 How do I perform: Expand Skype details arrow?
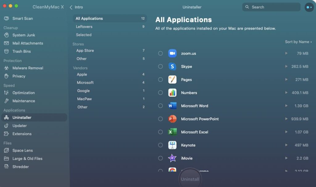click(x=286, y=66)
